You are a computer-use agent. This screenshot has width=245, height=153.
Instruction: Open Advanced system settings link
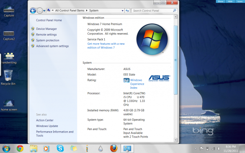point(52,46)
